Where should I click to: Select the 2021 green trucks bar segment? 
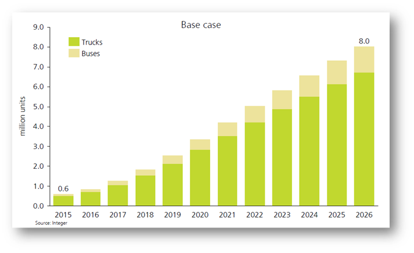[228, 171]
